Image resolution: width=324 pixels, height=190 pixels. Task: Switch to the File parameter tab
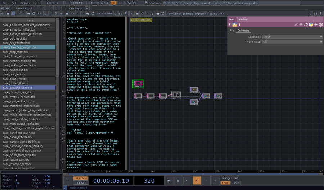click(x=232, y=31)
